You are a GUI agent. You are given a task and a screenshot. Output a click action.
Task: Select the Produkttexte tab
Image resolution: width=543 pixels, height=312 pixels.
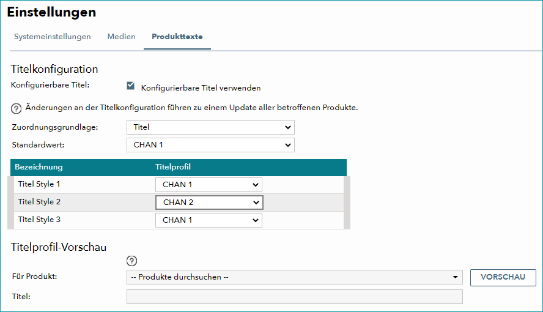pyautogui.click(x=177, y=37)
